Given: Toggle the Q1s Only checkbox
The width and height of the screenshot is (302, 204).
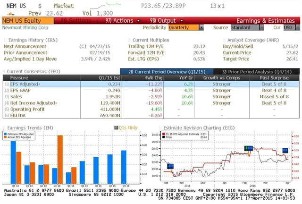Looking at the screenshot, I should point(117,128).
